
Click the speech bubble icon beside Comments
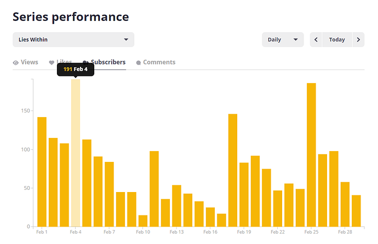(139, 63)
